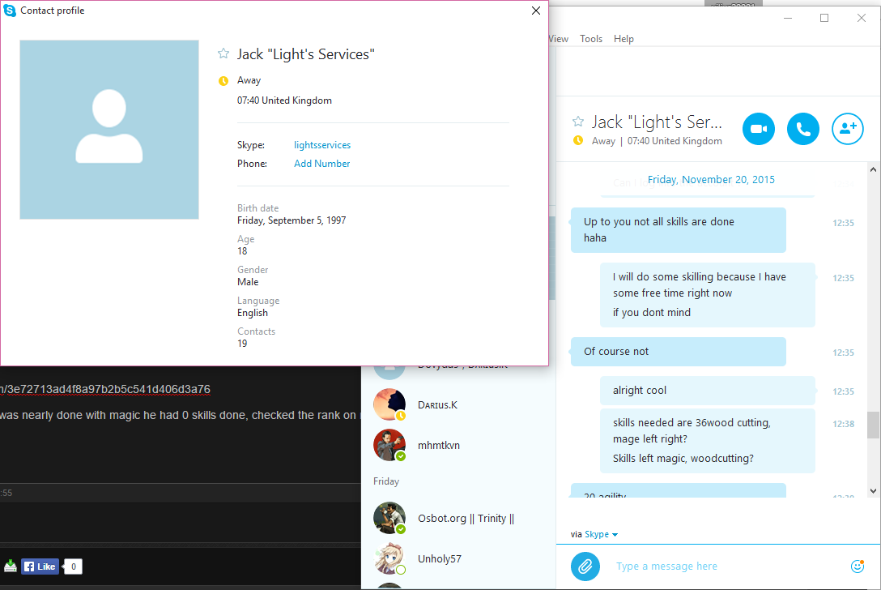The height and width of the screenshot is (590, 881).
Task: Open the lightsservices Skype name link
Action: click(322, 145)
